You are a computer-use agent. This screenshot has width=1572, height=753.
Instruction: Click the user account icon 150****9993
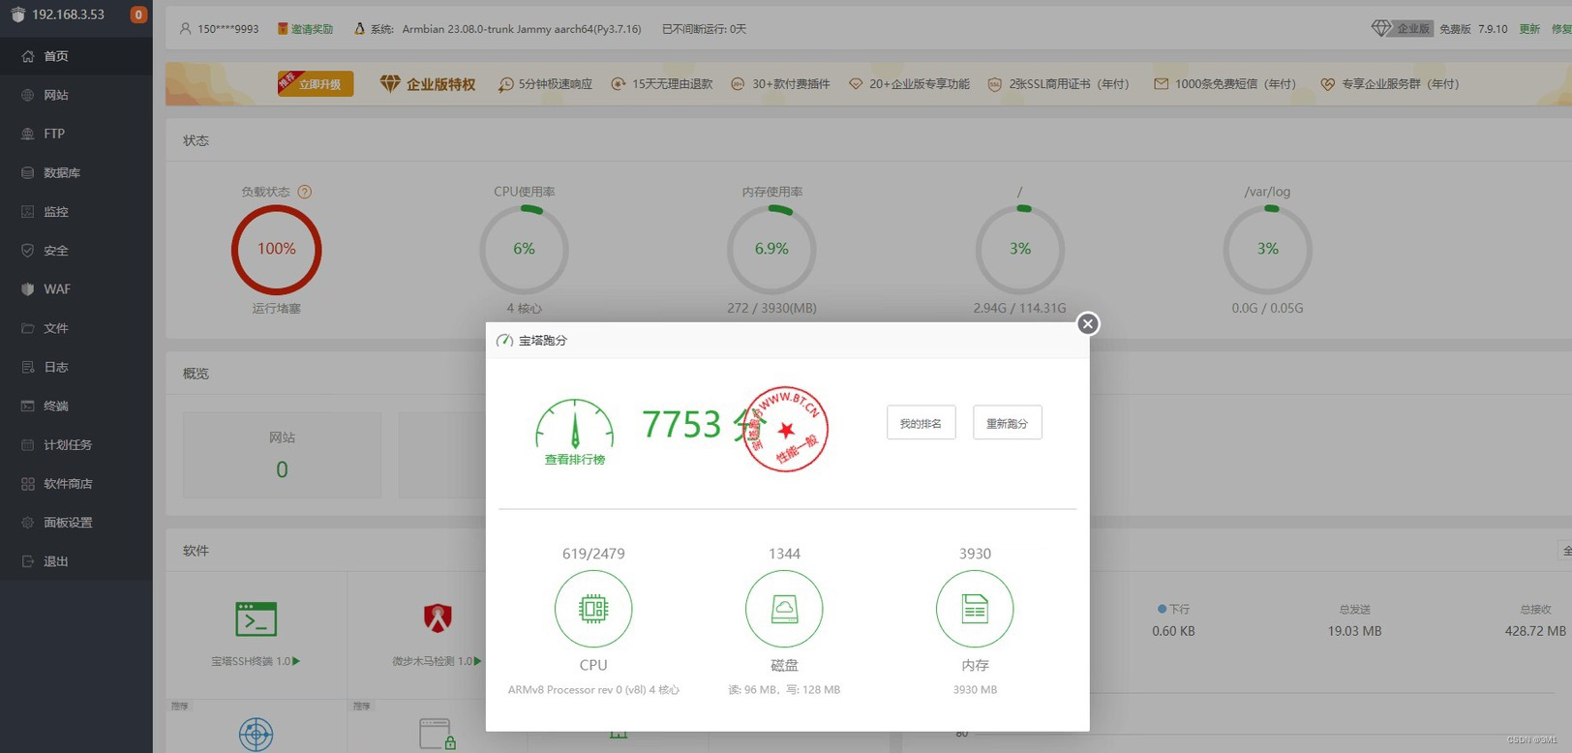point(185,29)
